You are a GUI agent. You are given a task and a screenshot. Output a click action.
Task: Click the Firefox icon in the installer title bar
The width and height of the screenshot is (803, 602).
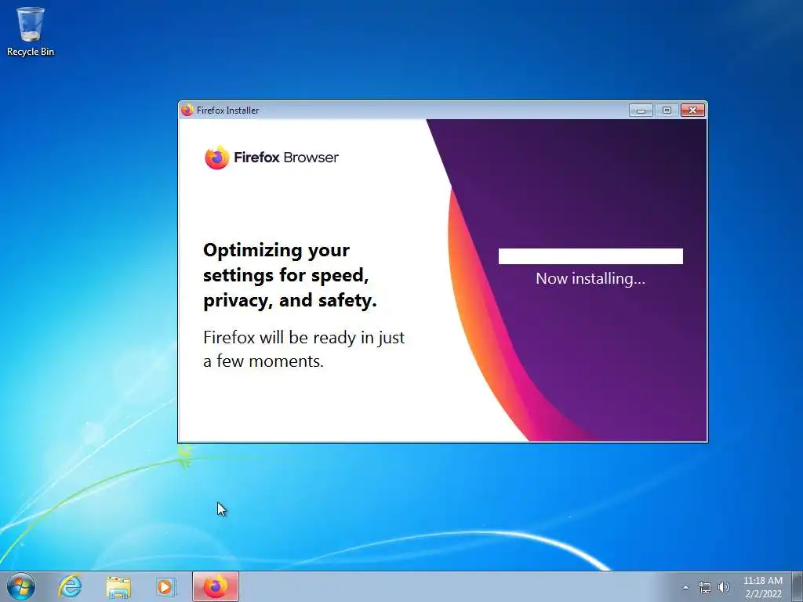point(187,110)
